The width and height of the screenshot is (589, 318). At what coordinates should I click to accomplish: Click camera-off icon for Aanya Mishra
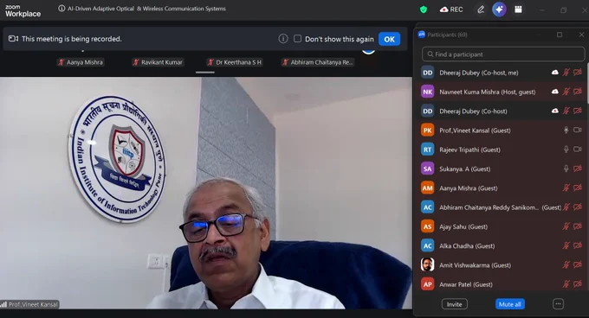(x=578, y=188)
